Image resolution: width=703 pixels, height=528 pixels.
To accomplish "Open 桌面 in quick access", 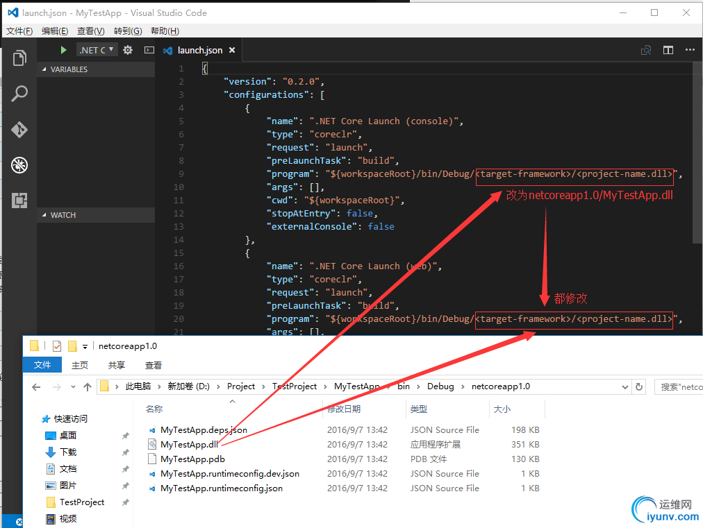I will [x=67, y=435].
